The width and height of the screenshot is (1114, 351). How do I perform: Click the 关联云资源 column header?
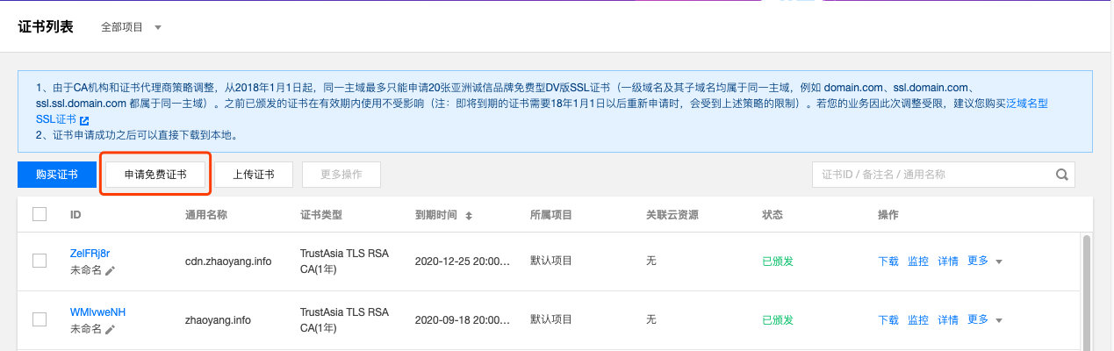coord(672,215)
